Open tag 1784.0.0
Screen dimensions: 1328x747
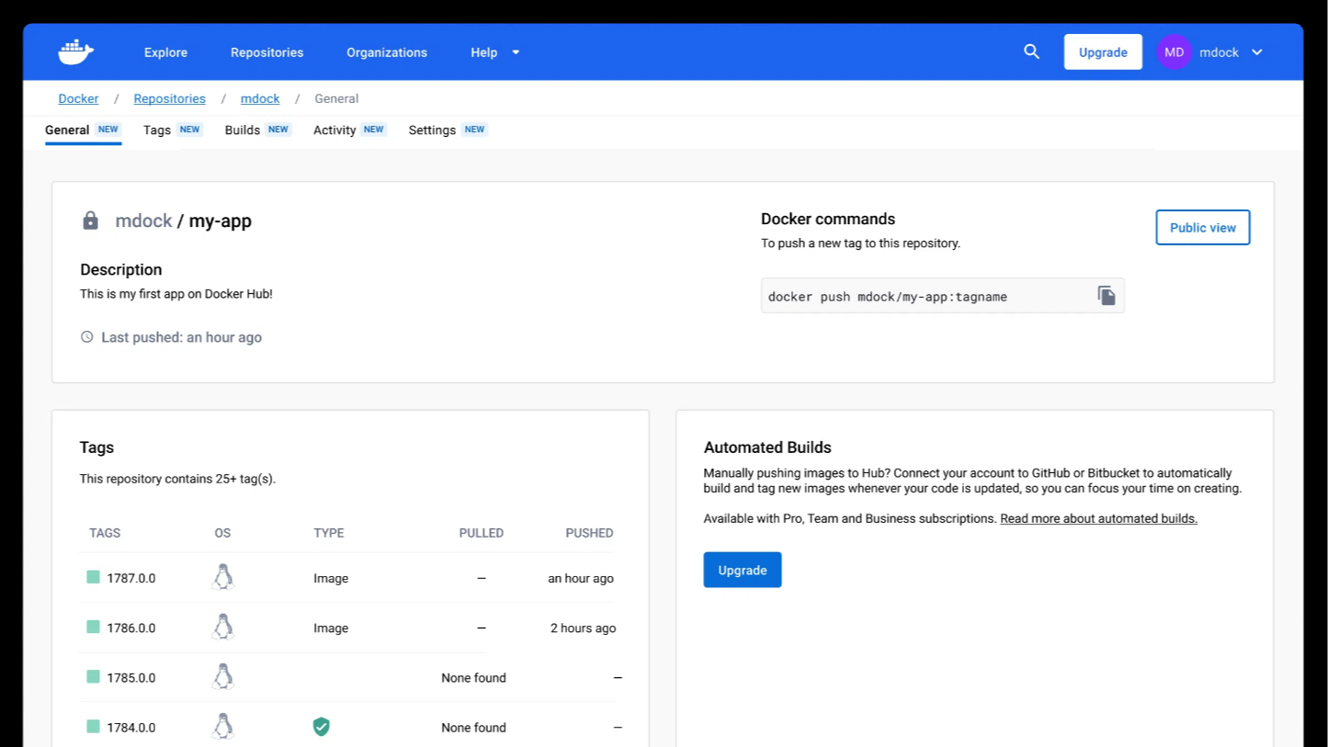click(x=131, y=727)
